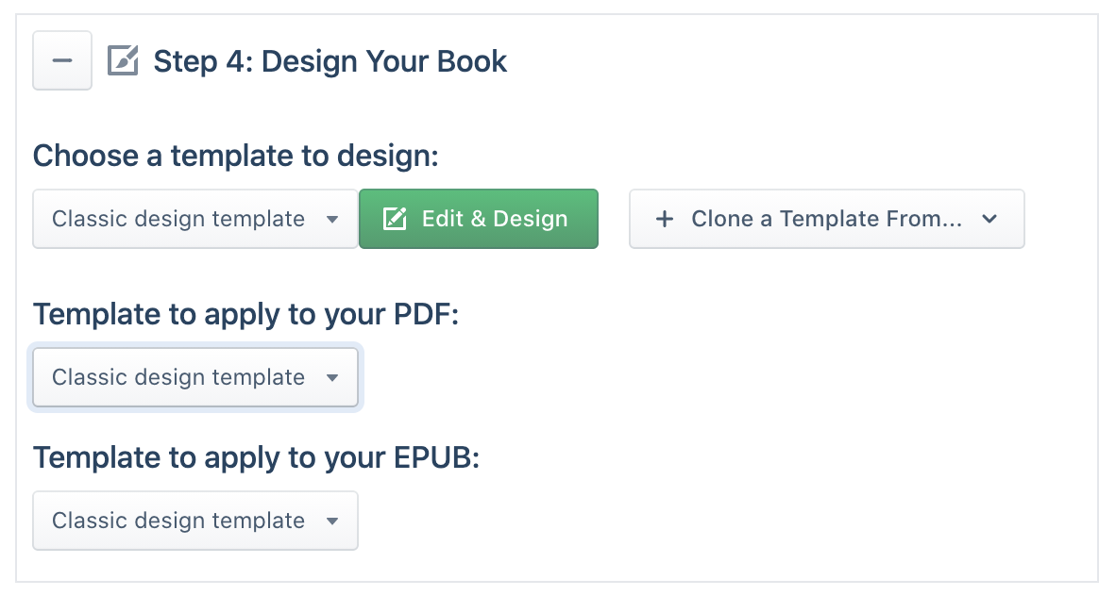Screen dimensions: 1116x596
Task: Click the Step 4: Design Your Book heading
Action: tap(330, 61)
